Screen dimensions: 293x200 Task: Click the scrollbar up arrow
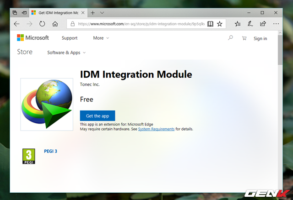(280, 33)
